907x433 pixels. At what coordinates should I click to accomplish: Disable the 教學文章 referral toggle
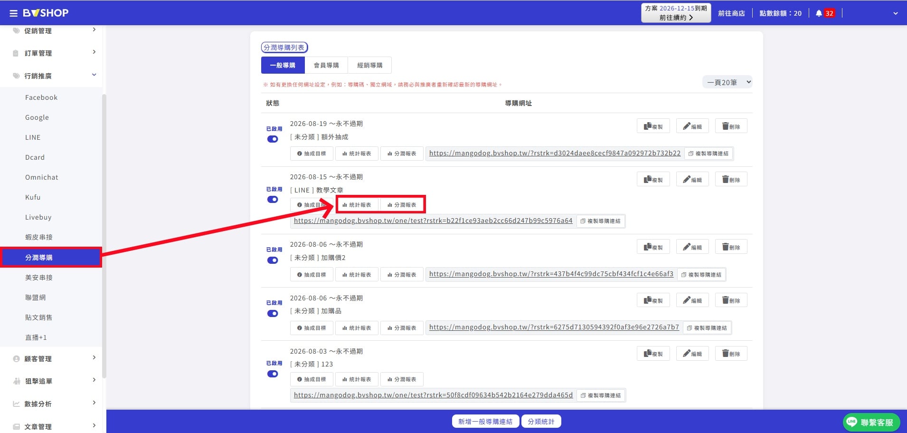point(273,200)
